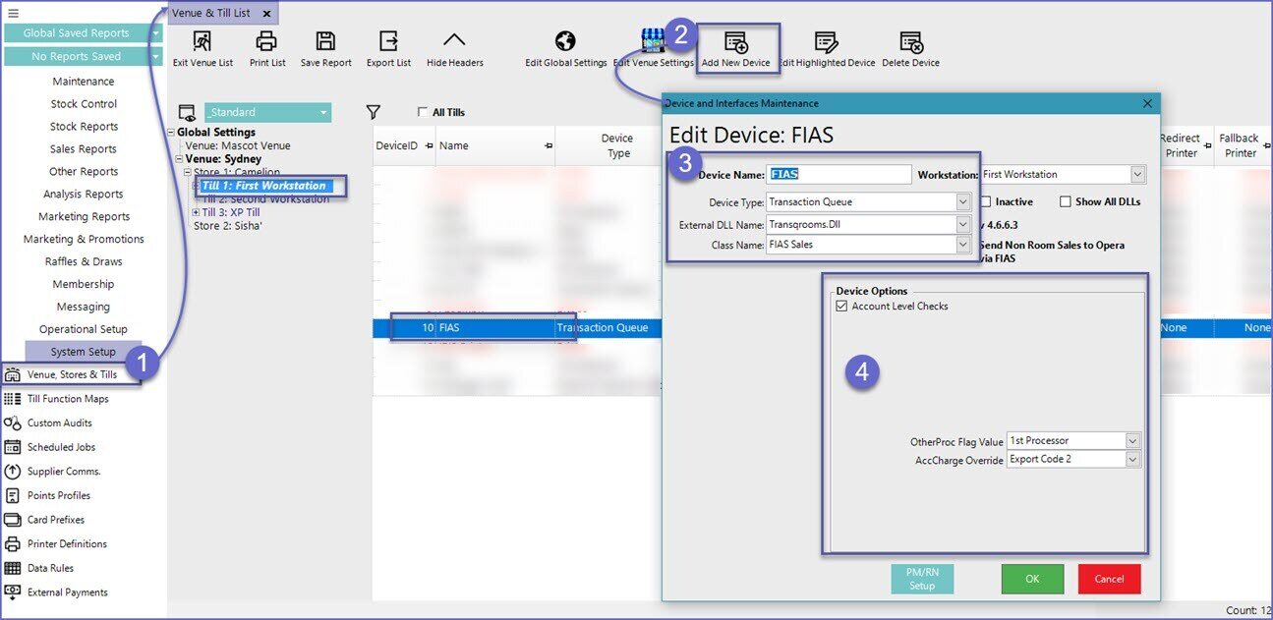Image resolution: width=1273 pixels, height=620 pixels.
Task: Tick the Inactive checkbox
Action: 985,201
